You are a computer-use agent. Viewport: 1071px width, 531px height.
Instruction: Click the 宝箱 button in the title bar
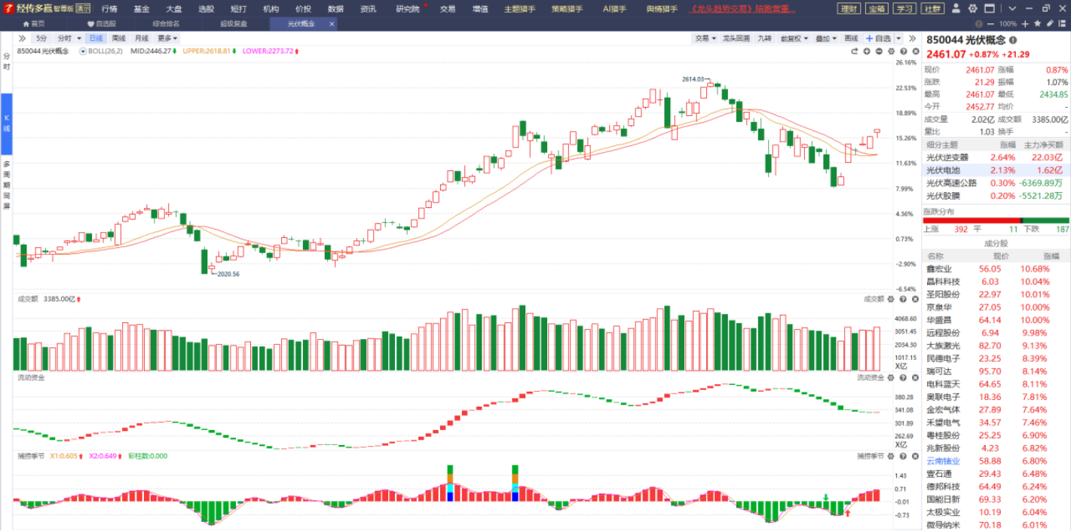tap(876, 9)
